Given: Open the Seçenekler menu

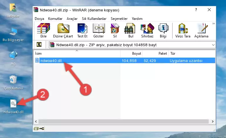Looking at the screenshot, I should [x=119, y=19].
